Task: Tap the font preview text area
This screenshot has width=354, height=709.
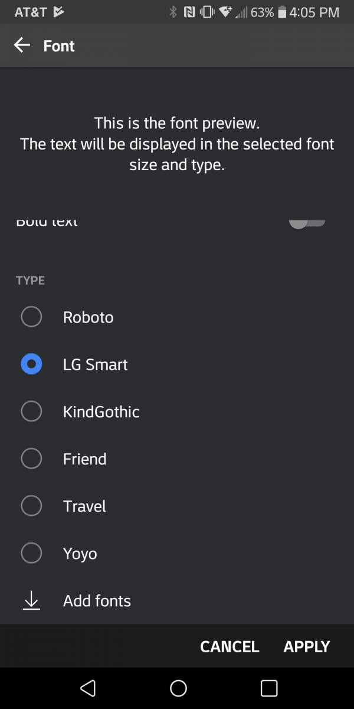Action: coord(177,144)
